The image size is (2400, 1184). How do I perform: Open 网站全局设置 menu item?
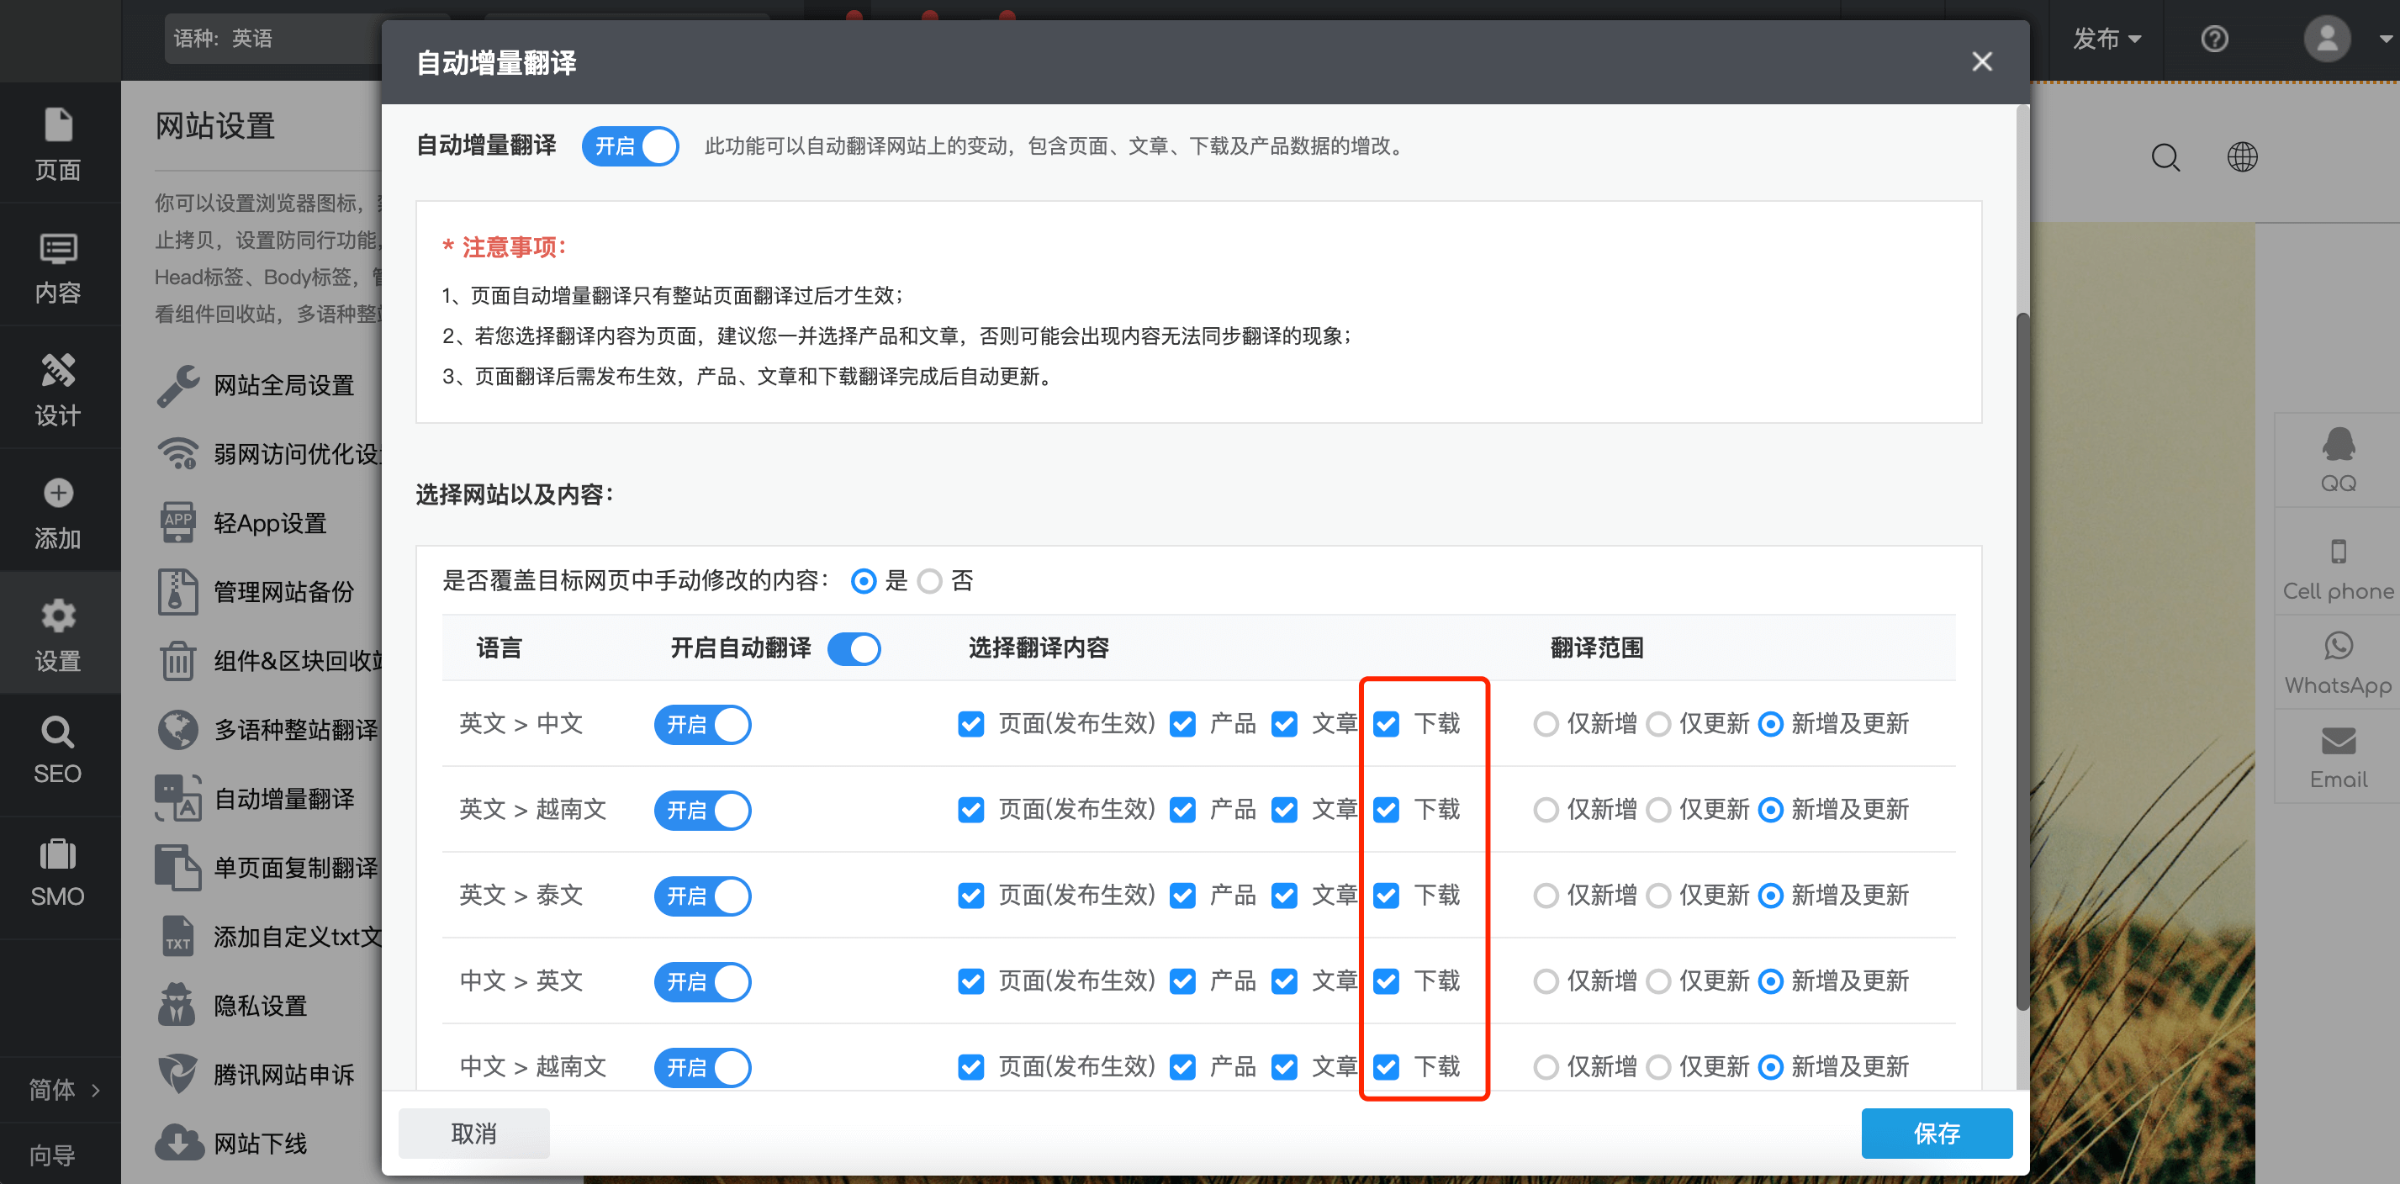(x=283, y=385)
